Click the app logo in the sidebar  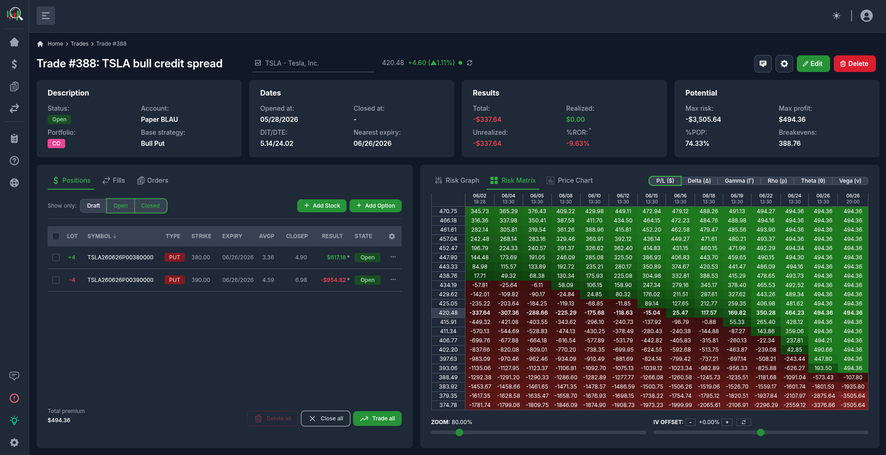click(x=14, y=14)
